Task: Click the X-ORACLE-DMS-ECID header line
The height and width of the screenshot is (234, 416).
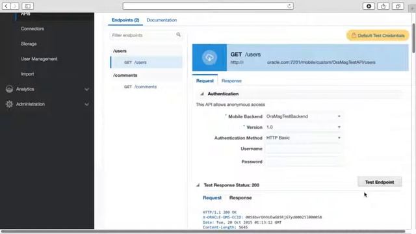Action: 262,217
